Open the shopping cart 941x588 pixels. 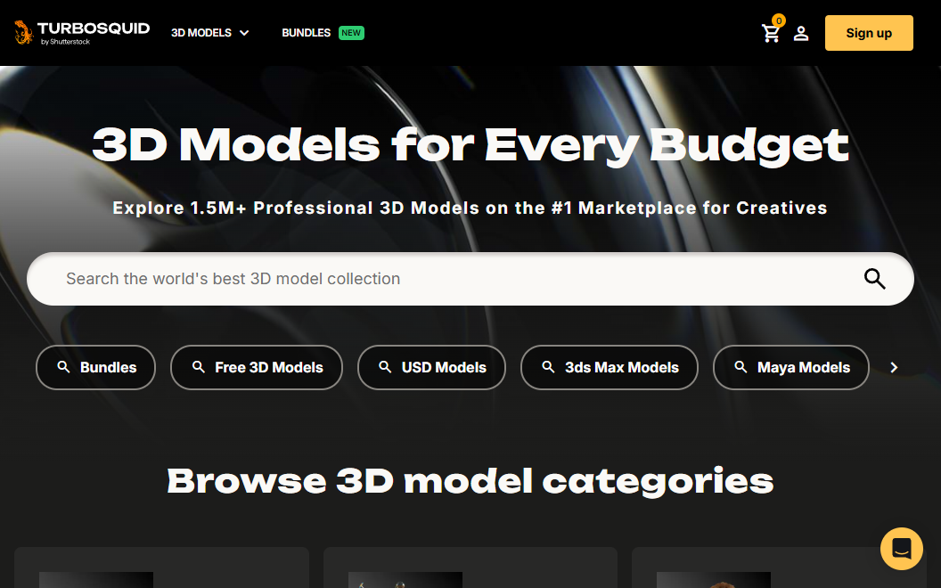(x=771, y=34)
